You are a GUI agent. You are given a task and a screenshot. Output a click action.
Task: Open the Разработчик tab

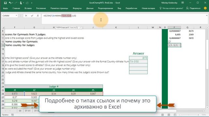pyautogui.click(x=131, y=8)
